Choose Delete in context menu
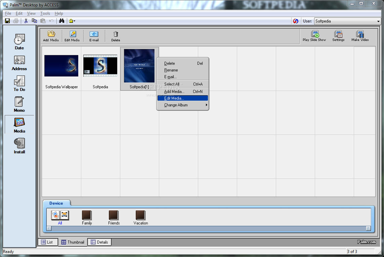Screen dimensions: 384x257 (183, 63)
